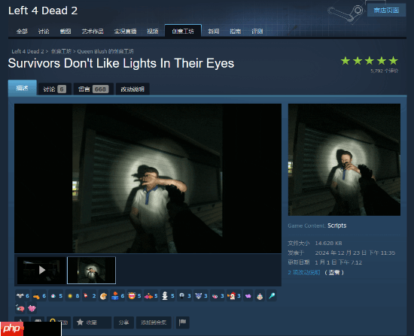Click the main screenshot of survivor shielding eyes
This screenshot has width=414, height=336.
click(x=148, y=178)
